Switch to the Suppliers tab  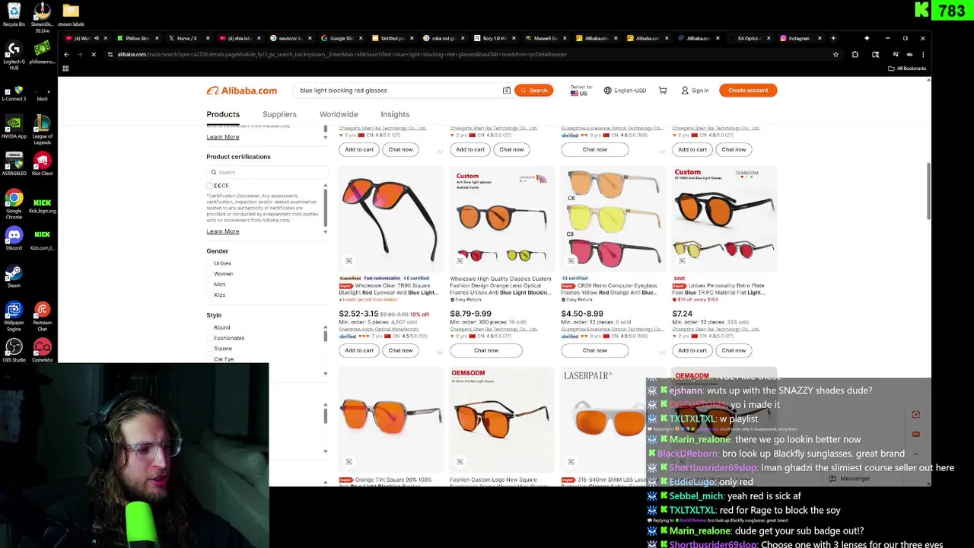(279, 114)
